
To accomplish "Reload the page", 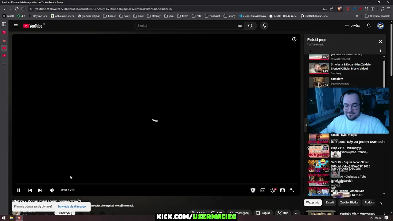I will point(17,9).
